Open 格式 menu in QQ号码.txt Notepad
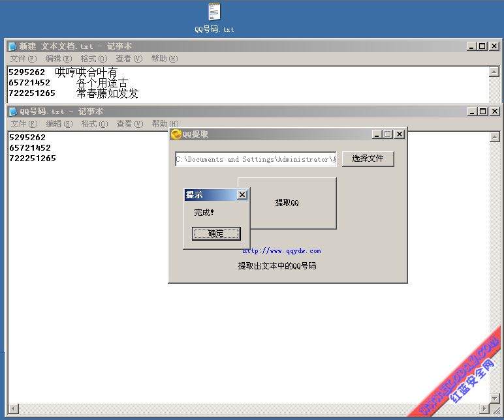504x420 pixels. pos(95,124)
